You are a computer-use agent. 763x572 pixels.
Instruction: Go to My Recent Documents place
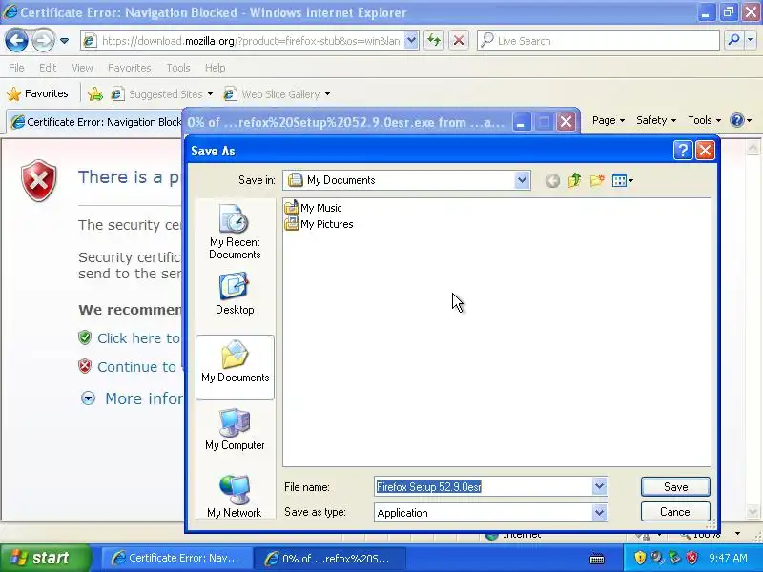(235, 232)
